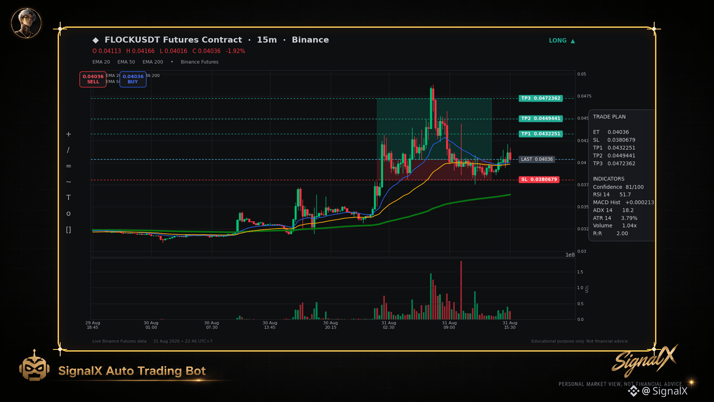Click the Live Binance Futures data timestamp
Image resolution: width=714 pixels, height=402 pixels.
(x=152, y=341)
